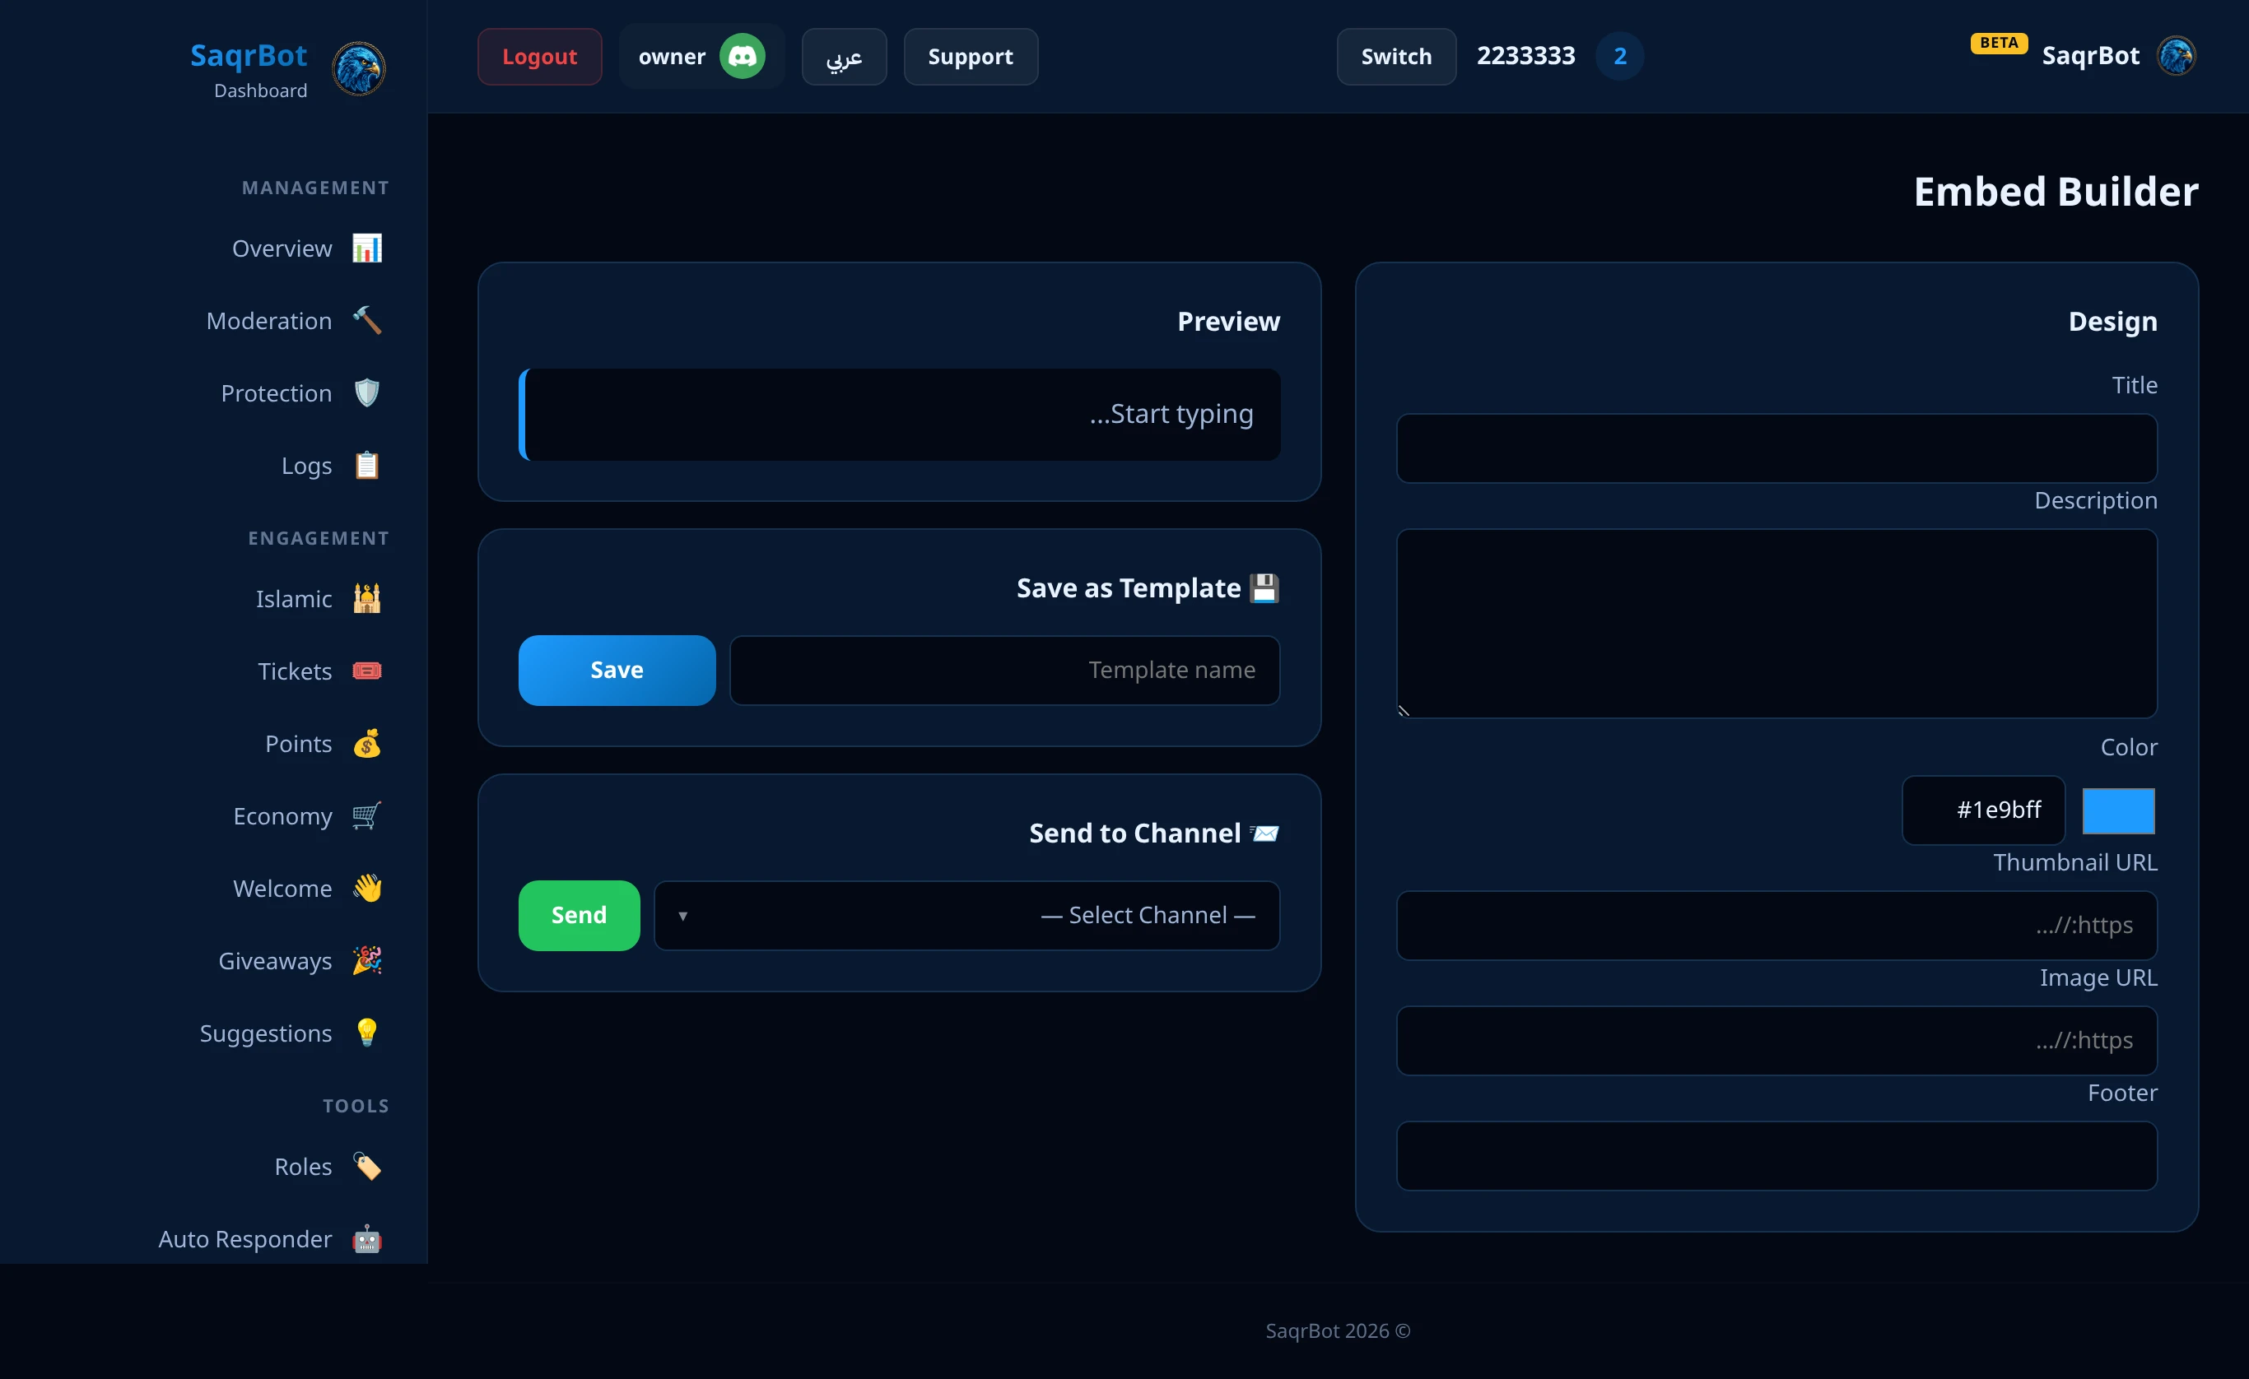Click the green Send button
This screenshot has height=1379, width=2249.
click(x=579, y=916)
